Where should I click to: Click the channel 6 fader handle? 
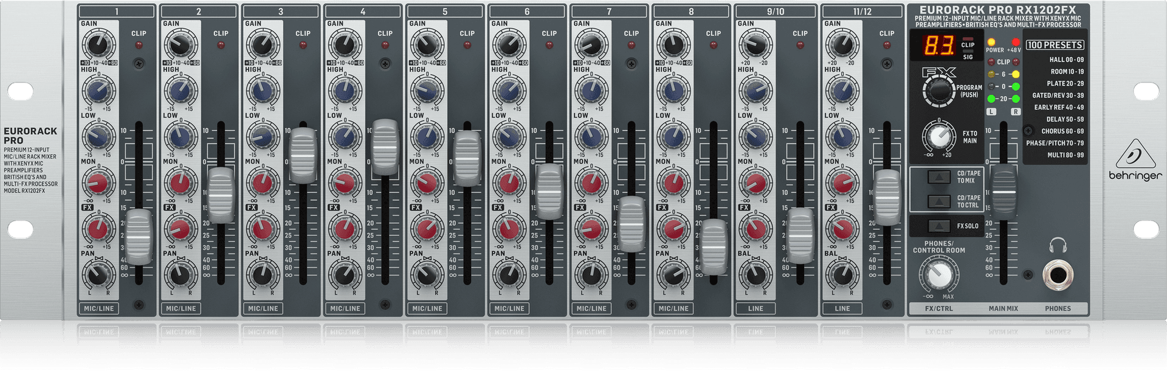click(549, 192)
